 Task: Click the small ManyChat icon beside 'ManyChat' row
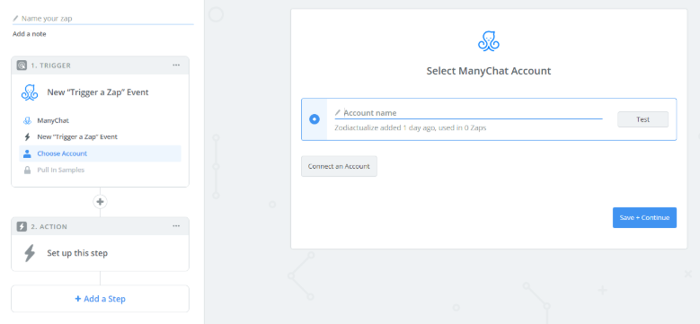[27, 120]
